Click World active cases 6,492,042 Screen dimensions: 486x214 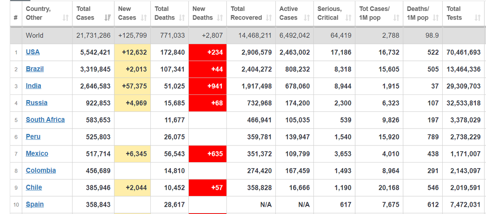click(294, 35)
